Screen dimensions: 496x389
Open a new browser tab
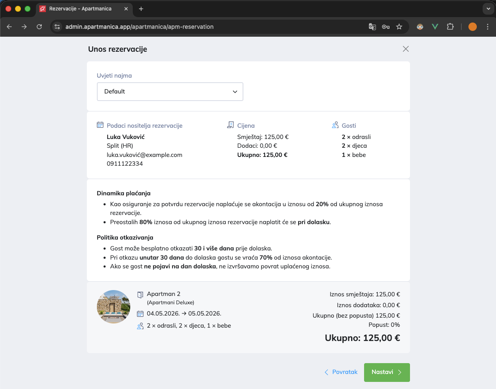coord(141,9)
